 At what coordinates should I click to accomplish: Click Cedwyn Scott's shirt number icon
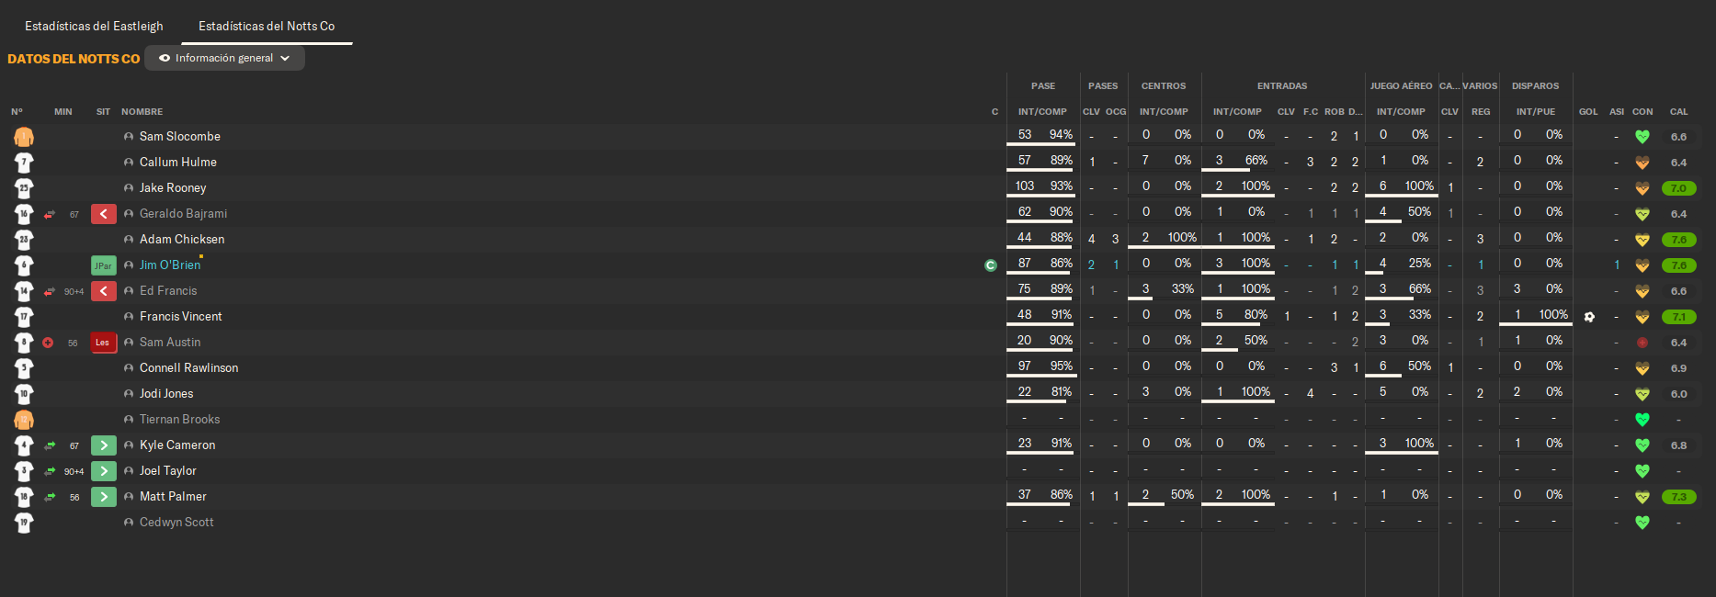coord(24,523)
